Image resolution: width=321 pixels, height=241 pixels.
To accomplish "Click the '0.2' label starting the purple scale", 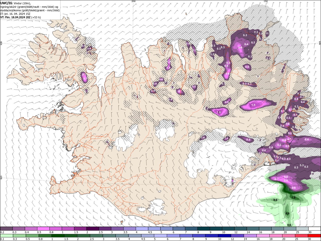I will [x=2, y=232].
